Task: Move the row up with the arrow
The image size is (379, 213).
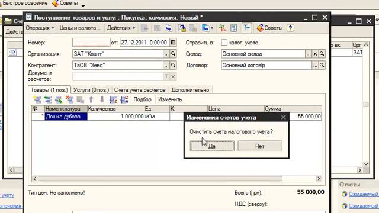Action: coord(91,99)
